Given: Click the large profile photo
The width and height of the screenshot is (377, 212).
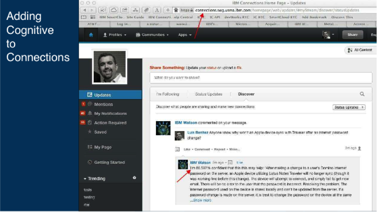Looking at the screenshot, I should 110,67.
